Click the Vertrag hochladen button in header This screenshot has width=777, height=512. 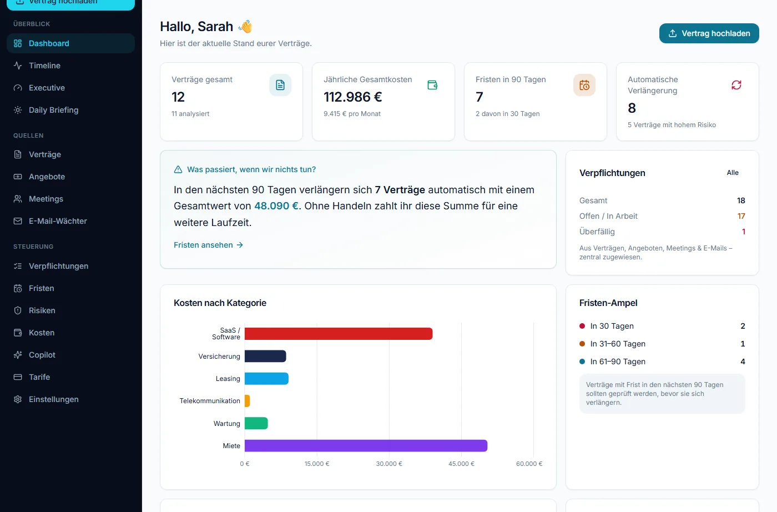pos(709,33)
